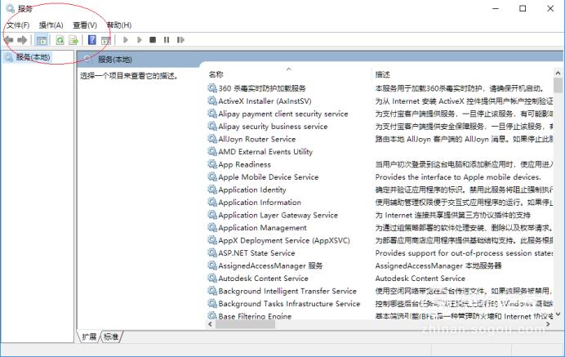This screenshot has height=357, width=565.
Task: Click the Pause service icon
Action: tap(167, 40)
